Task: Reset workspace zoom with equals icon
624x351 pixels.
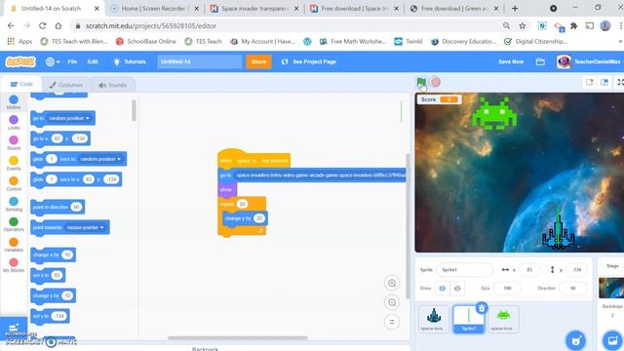Action: [x=392, y=322]
